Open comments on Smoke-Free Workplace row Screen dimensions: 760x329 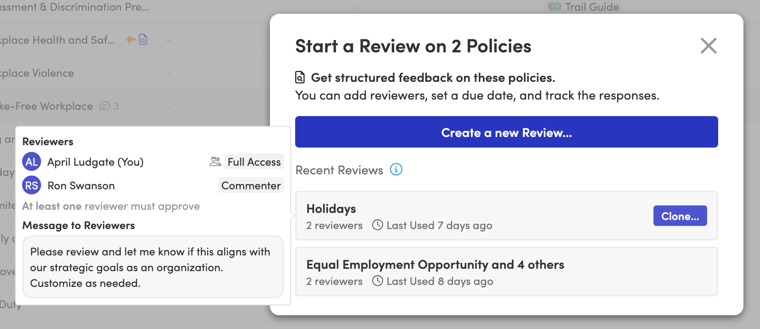tap(105, 106)
